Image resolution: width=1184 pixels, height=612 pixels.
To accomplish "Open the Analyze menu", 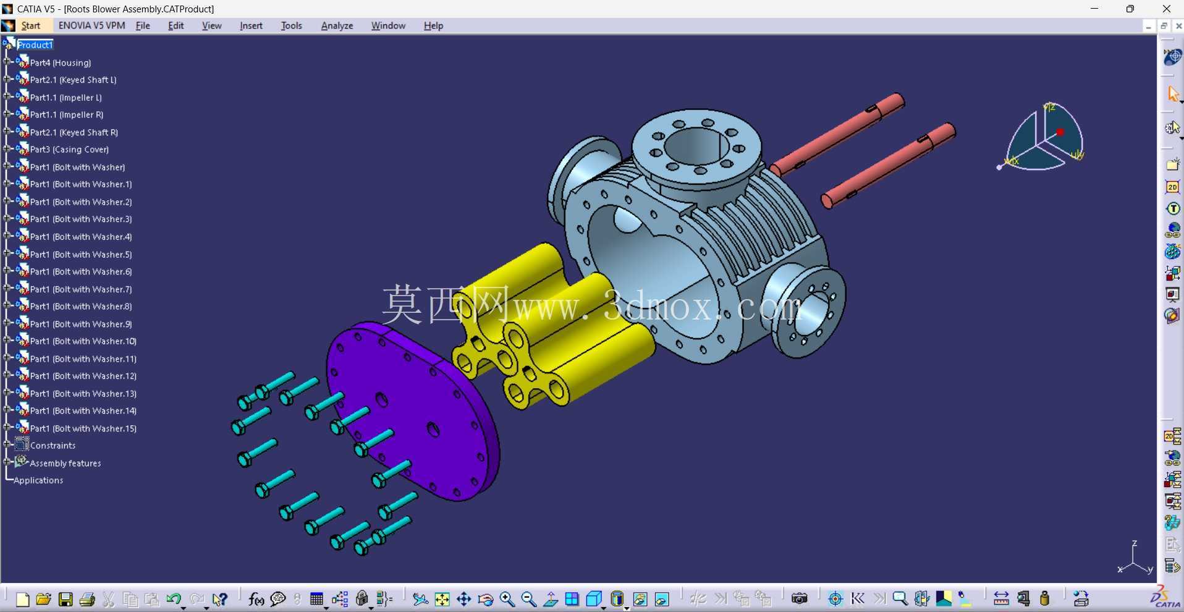I will (x=337, y=25).
